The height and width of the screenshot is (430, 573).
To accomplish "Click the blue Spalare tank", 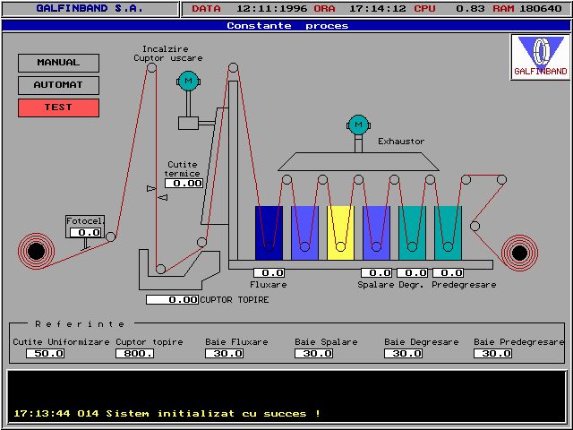I will coord(376,233).
